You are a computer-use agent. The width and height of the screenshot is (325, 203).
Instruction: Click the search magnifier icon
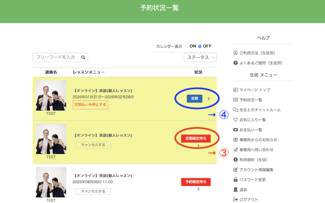tap(83, 58)
